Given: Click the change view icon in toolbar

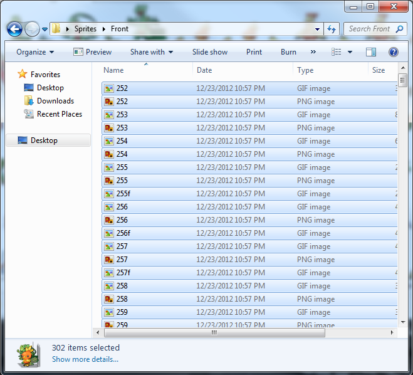Looking at the screenshot, I should pyautogui.click(x=337, y=52).
